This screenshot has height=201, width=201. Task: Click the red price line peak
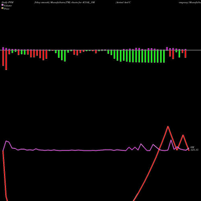(168, 127)
